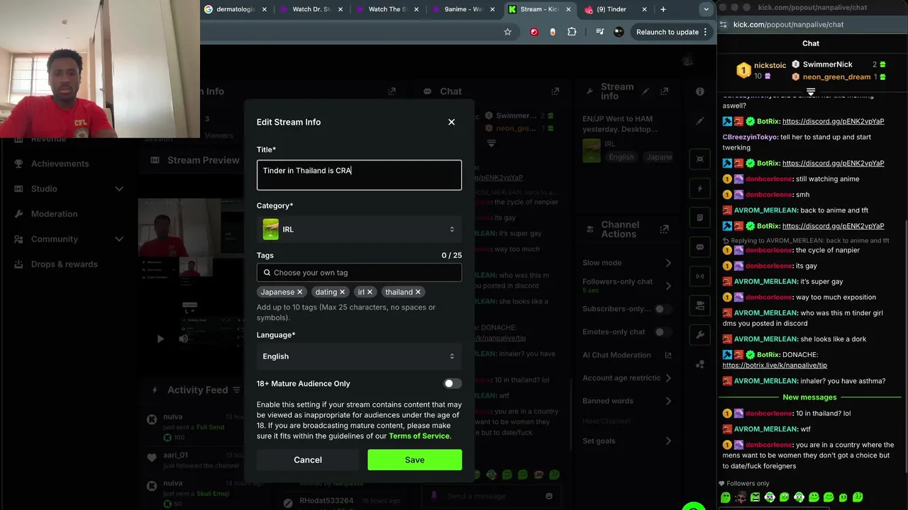Remove the irl tag

pos(370,292)
